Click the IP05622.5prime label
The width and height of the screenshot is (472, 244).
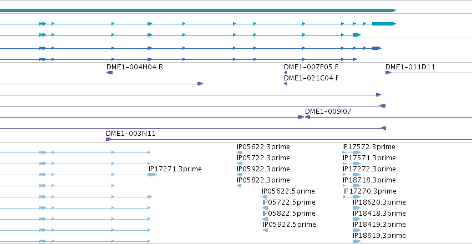288,191
